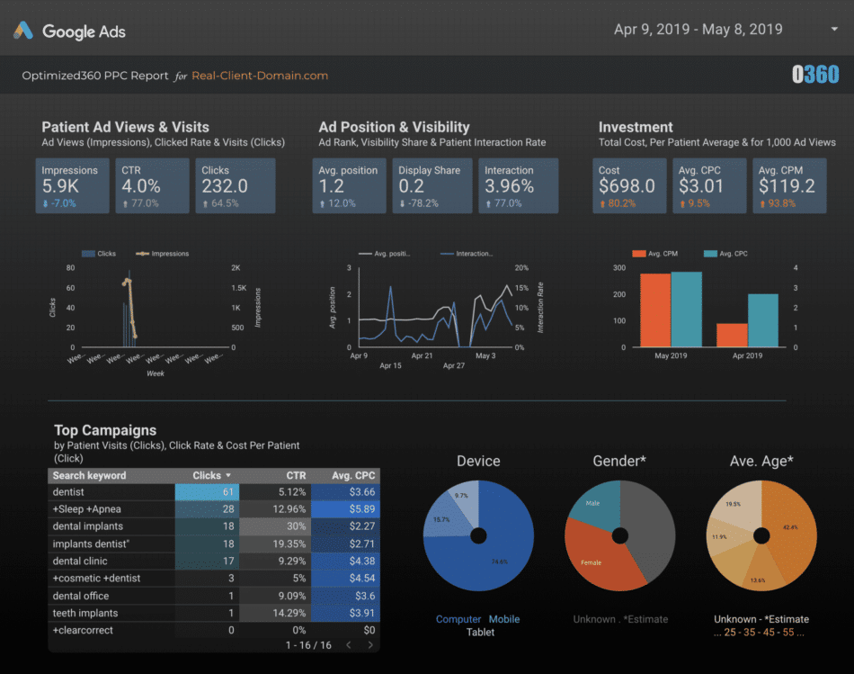Click the O360 logo

815,75
